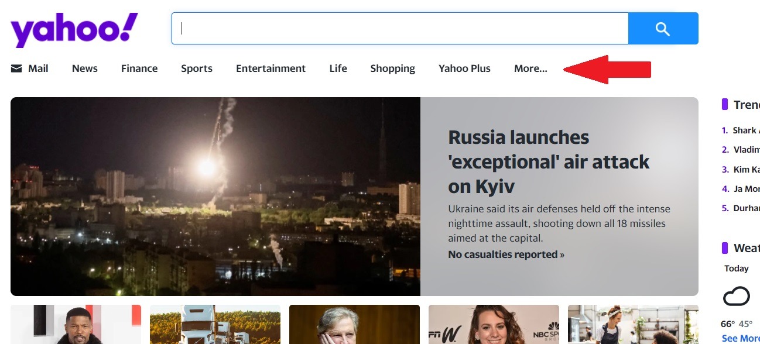This screenshot has height=344, width=760.
Task: Open the NBC Sports woman story thumbnail
Action: (x=494, y=324)
